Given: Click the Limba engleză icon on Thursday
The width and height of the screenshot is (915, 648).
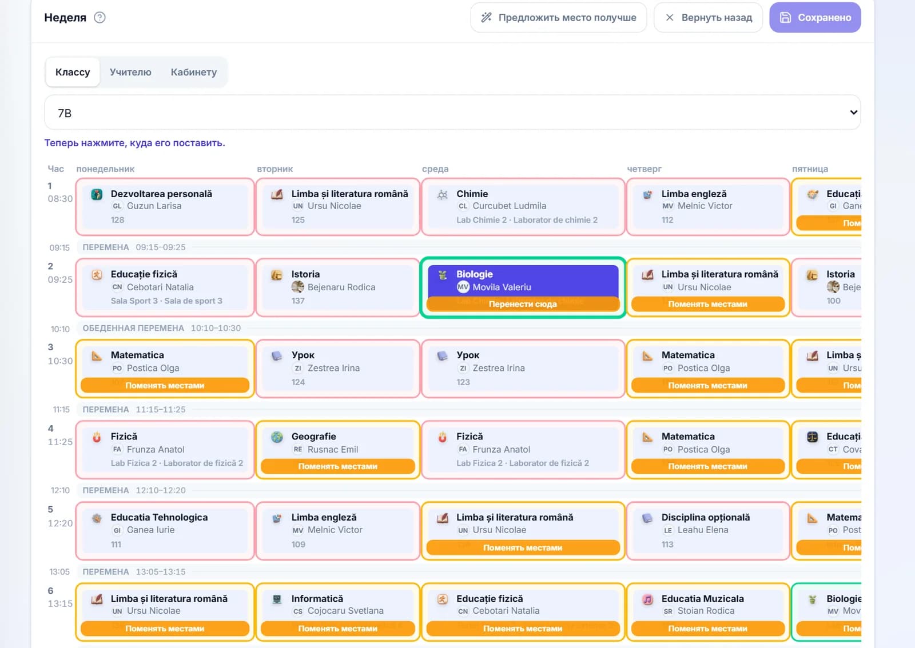Looking at the screenshot, I should 647,194.
